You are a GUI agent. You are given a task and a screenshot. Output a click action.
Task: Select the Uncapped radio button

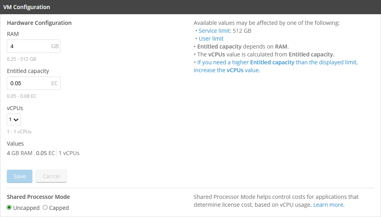tap(10, 208)
